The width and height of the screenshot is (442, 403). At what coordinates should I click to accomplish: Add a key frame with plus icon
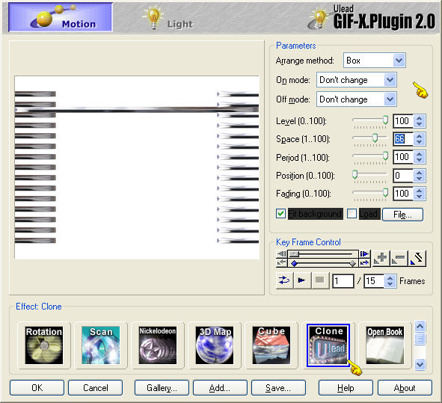click(x=381, y=259)
